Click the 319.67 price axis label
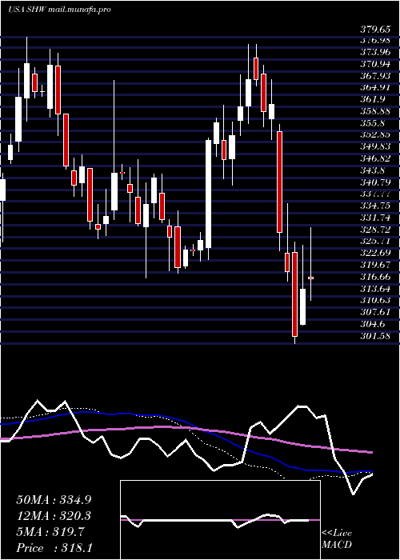Viewport: 400px width, 560px height. click(x=374, y=265)
